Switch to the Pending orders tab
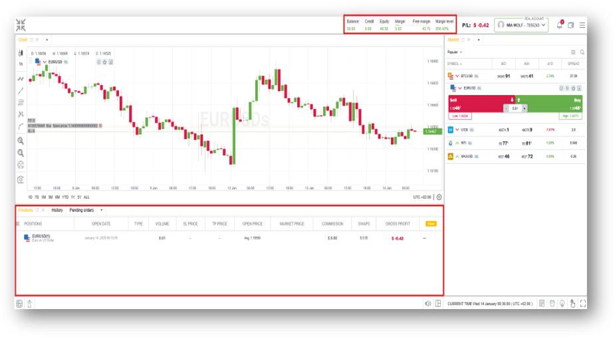Viewport: 615px width, 337px height. 82,210
